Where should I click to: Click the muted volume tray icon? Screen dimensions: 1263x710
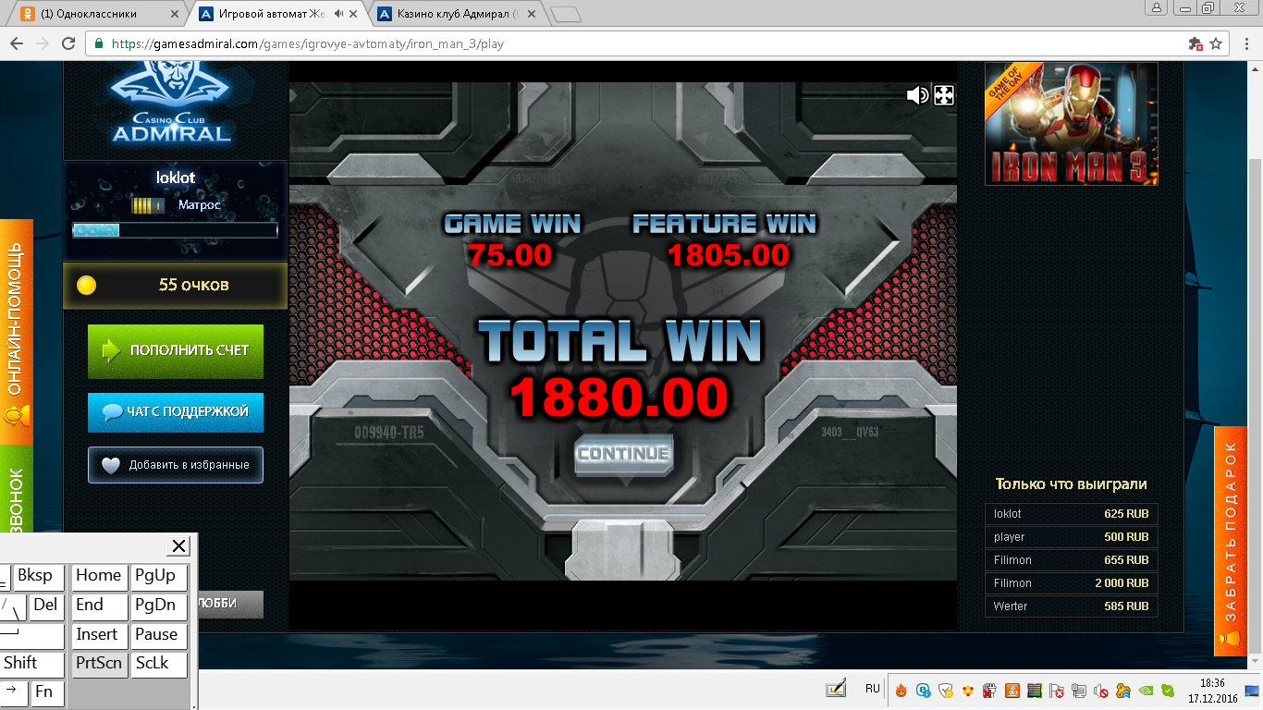(x=1100, y=691)
